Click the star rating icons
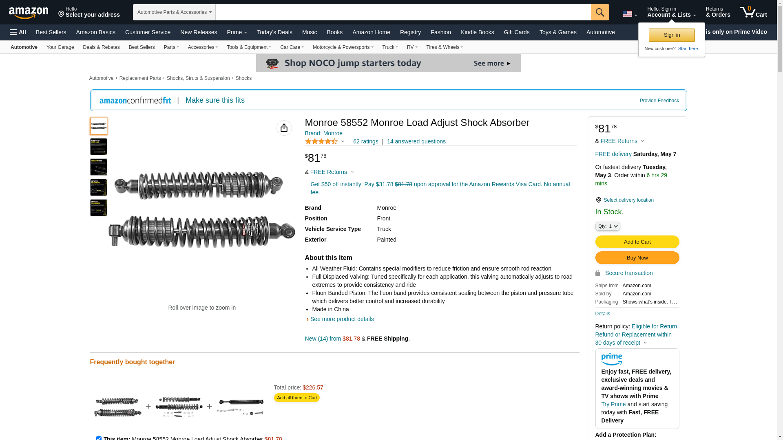Image resolution: width=783 pixels, height=440 pixels. [321, 141]
